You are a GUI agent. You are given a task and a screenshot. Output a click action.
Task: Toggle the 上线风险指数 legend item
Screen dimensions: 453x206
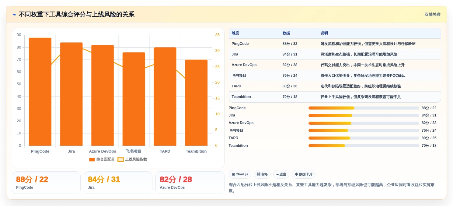pos(132,159)
